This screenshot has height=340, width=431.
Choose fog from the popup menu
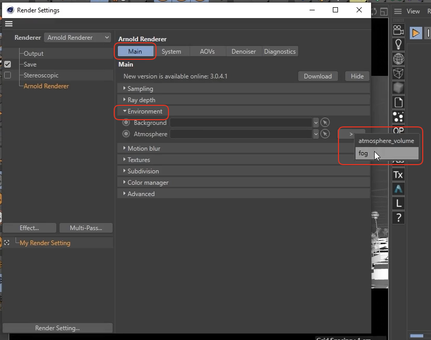point(387,153)
